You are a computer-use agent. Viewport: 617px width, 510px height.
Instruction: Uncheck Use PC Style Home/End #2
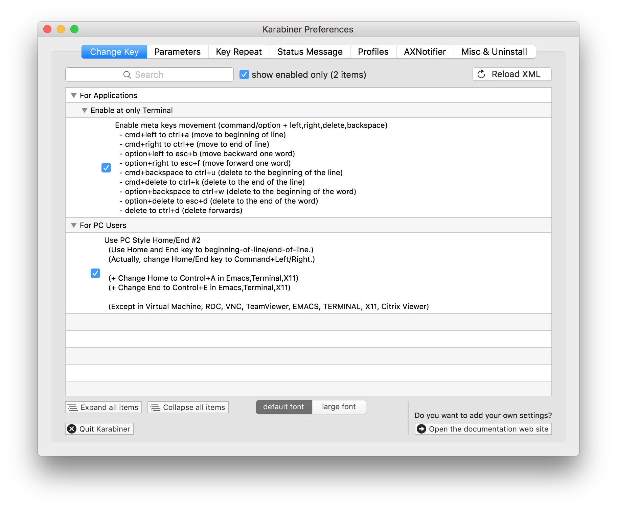coord(95,273)
